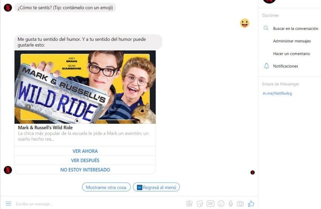Open Administrar mensajes option
This screenshot has width=321, height=209.
click(x=292, y=41)
